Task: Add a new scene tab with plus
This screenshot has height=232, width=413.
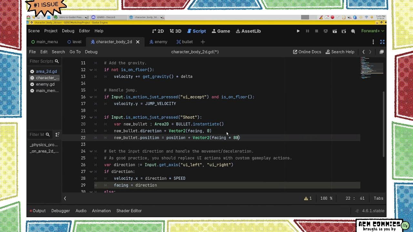Action: click(x=203, y=42)
